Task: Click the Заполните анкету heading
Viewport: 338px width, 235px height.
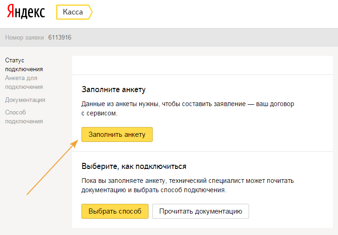Action: tap(114, 89)
